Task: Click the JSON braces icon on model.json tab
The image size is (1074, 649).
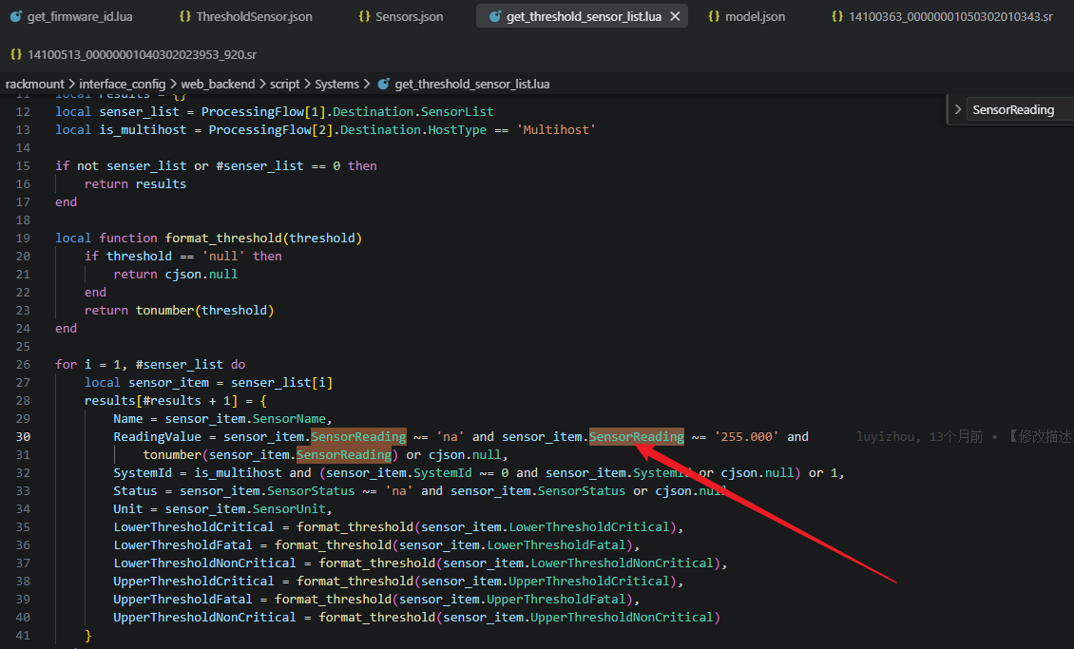Action: pyautogui.click(x=714, y=16)
